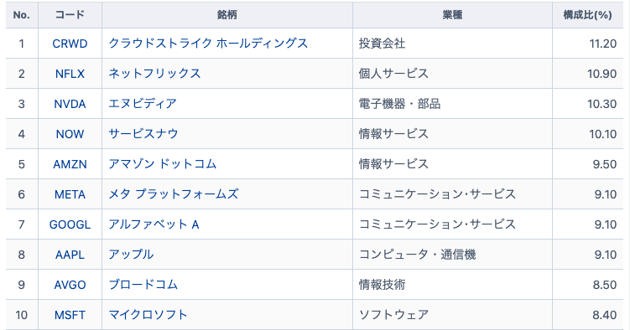Click the メタ プラットフォームズ name

tap(174, 194)
